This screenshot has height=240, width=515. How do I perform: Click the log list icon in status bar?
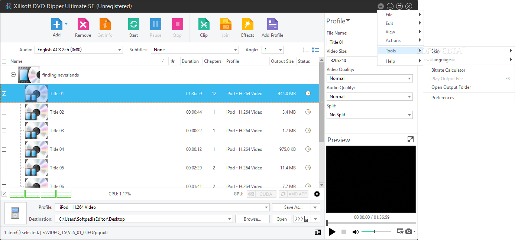(x=318, y=232)
